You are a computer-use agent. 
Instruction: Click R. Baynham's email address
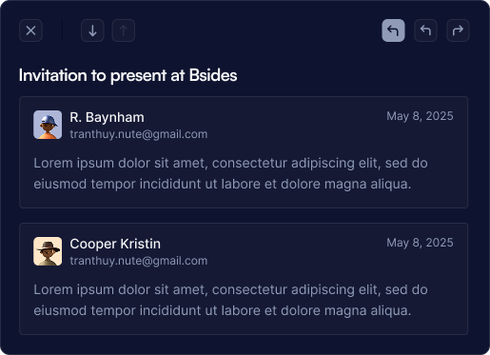click(139, 134)
